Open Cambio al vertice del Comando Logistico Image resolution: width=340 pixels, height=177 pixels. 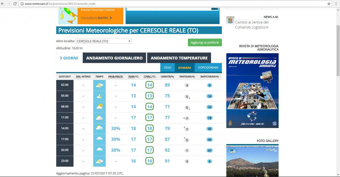[x=252, y=25]
